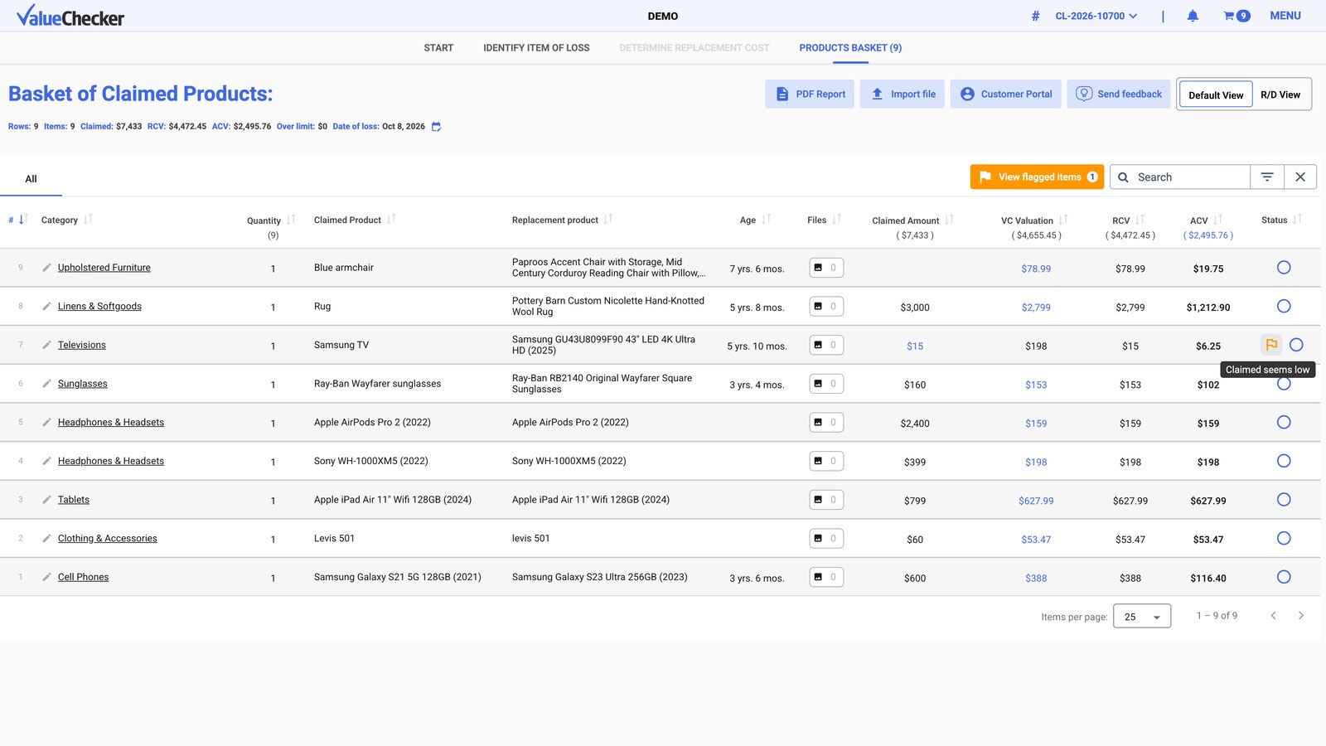This screenshot has height=746, width=1326.
Task: Open files for the Levis 501 row
Action: point(826,538)
